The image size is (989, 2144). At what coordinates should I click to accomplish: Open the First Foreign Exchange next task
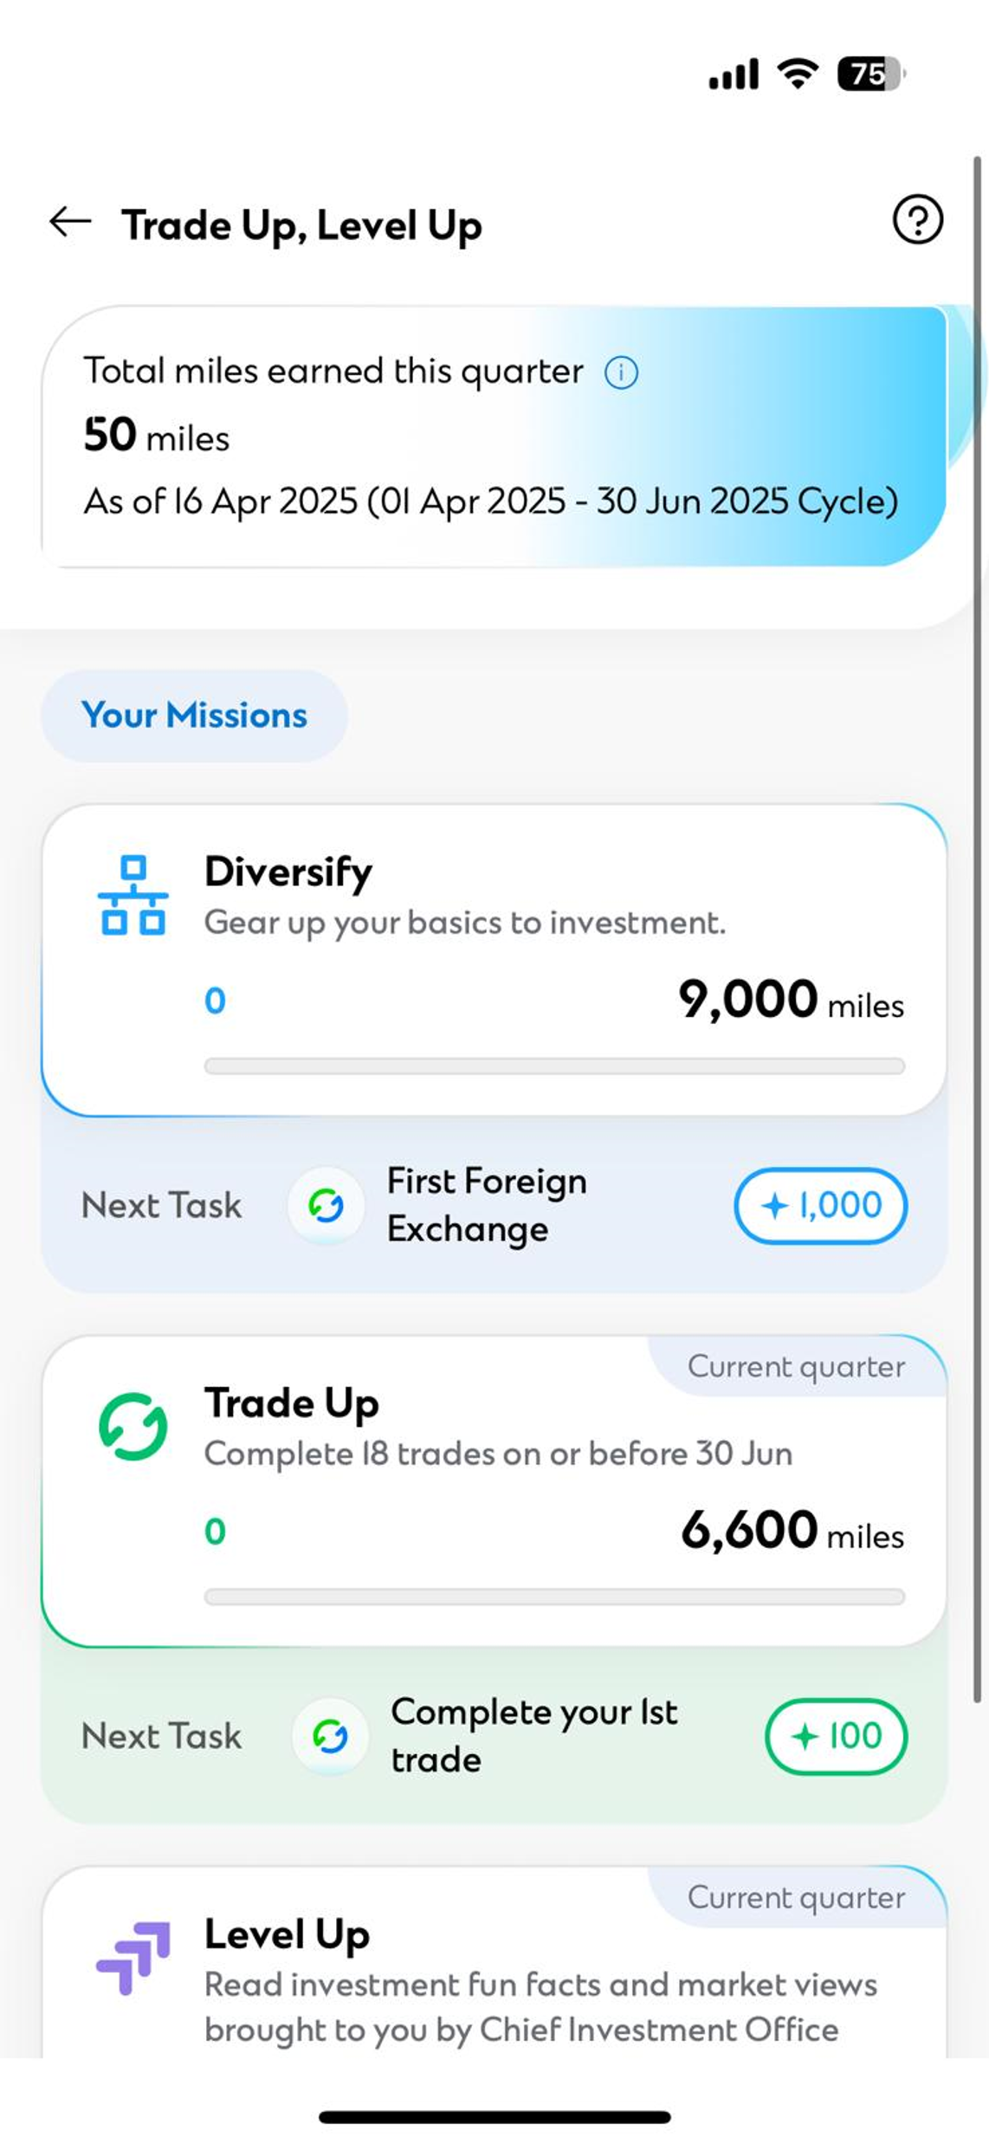487,1205
